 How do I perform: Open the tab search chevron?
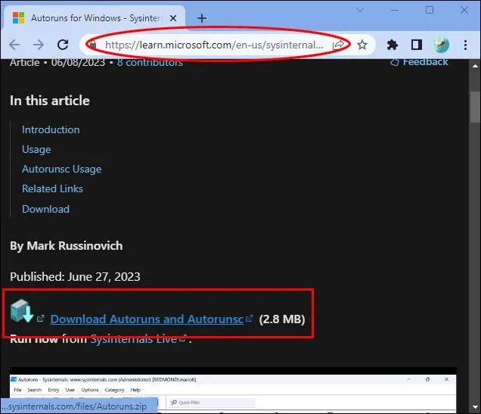coord(360,10)
